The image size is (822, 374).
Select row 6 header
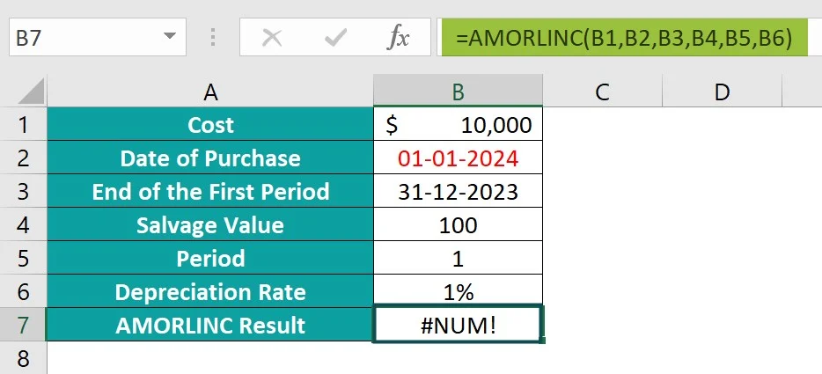[x=23, y=291]
